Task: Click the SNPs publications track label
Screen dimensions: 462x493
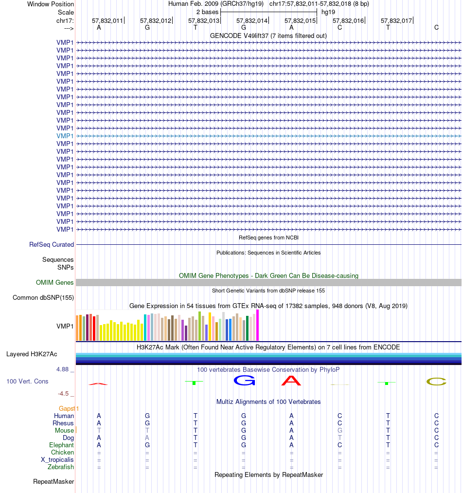Action: click(65, 267)
